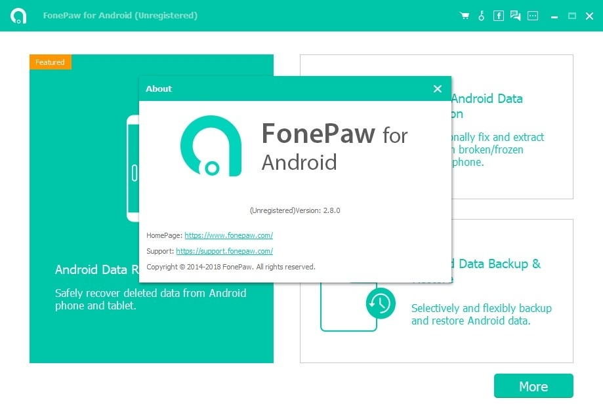Click the Copyright 2014-2018 FonePaw text
603x411 pixels.
click(231, 267)
